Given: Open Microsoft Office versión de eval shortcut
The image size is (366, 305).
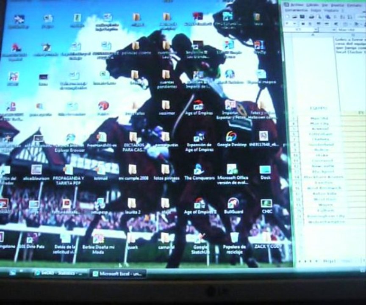Looking at the screenshot, I should [233, 174].
